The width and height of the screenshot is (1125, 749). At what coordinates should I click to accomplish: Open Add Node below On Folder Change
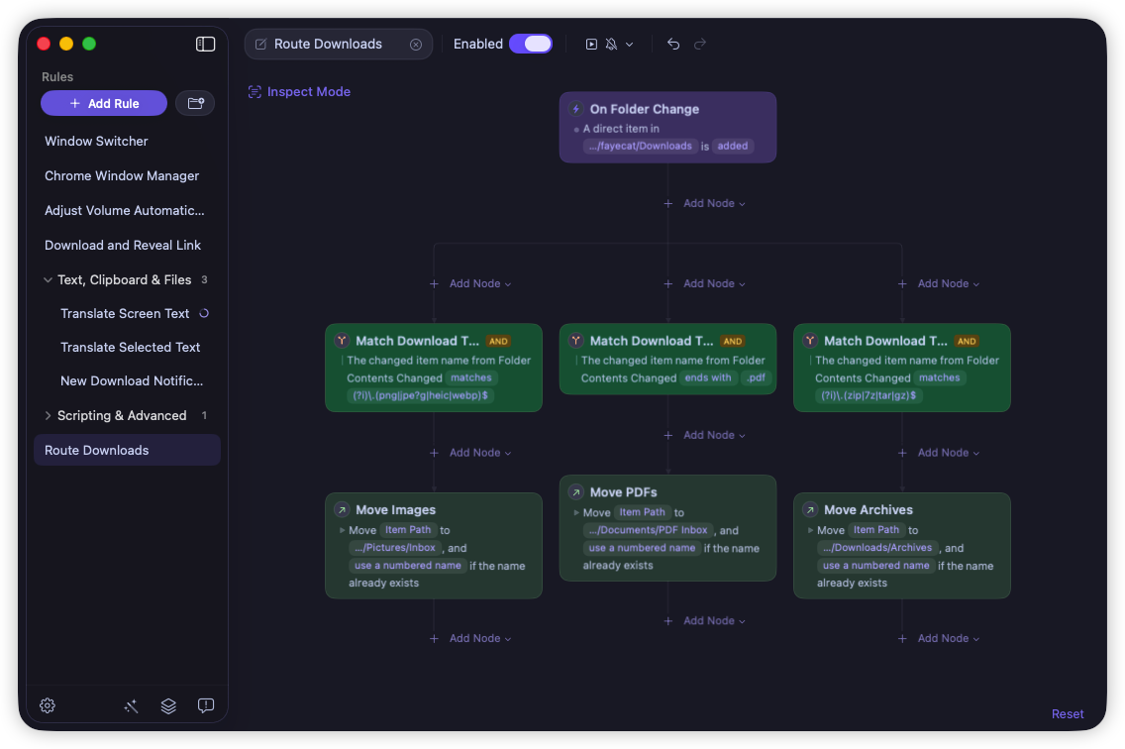[706, 204]
